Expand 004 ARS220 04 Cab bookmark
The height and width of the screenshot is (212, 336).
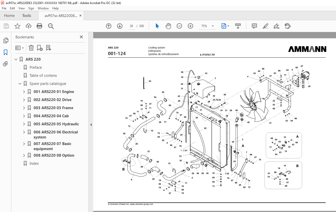(x=24, y=116)
